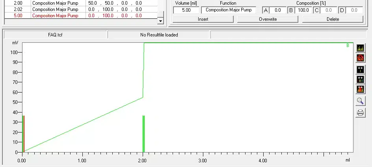
Task: Toggle component B button
Action: 291,10
